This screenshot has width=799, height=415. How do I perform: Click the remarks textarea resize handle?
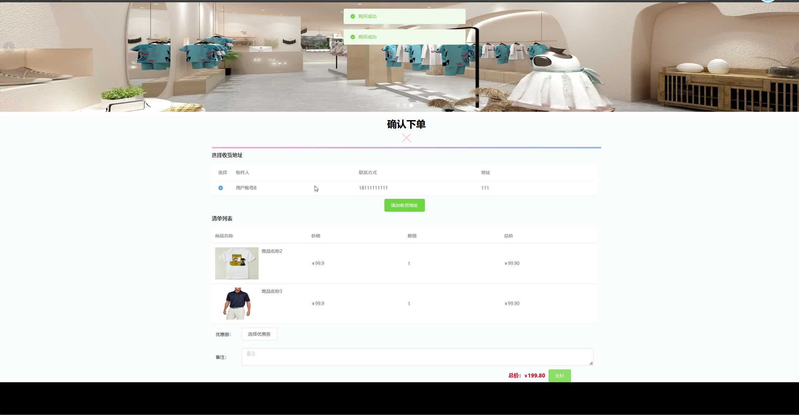click(x=591, y=363)
